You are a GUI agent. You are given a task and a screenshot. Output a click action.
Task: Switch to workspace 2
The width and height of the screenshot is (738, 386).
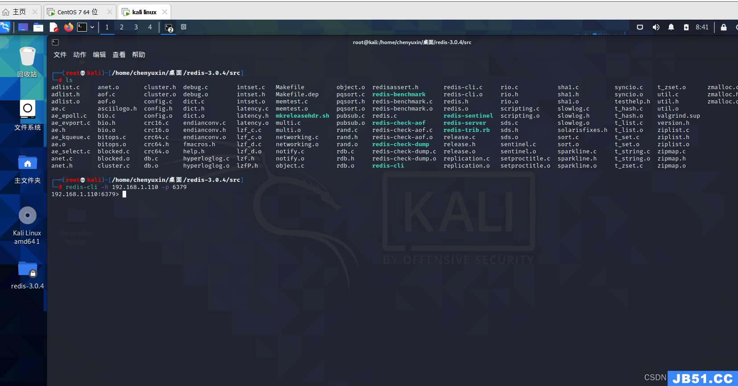[122, 27]
